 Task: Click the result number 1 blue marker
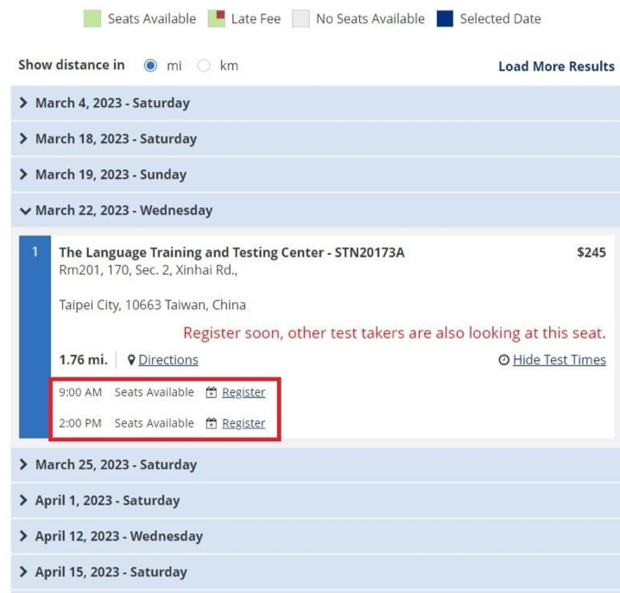pyautogui.click(x=35, y=337)
